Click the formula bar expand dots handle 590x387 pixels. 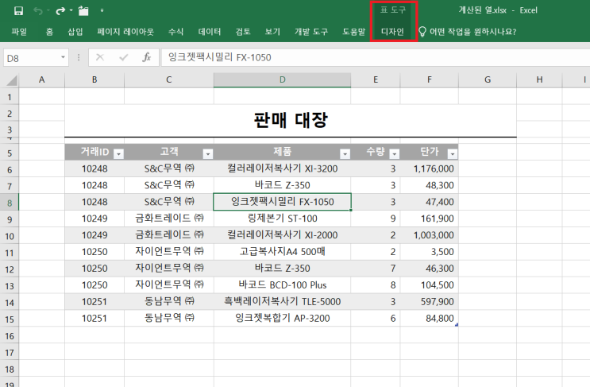pos(79,57)
